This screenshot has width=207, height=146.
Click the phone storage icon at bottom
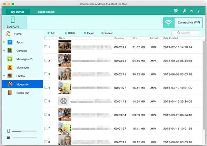point(8,131)
